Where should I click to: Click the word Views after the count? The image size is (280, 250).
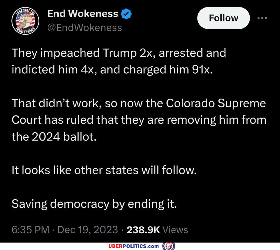pos(175,230)
